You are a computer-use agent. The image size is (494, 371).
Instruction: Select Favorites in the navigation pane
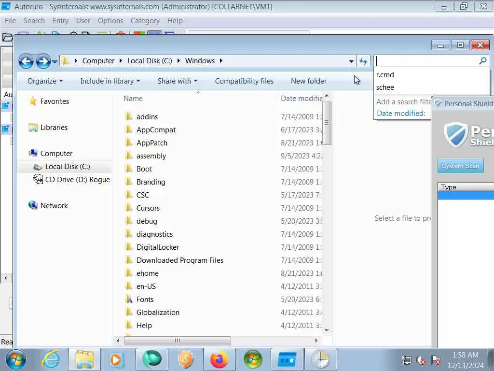[55, 101]
